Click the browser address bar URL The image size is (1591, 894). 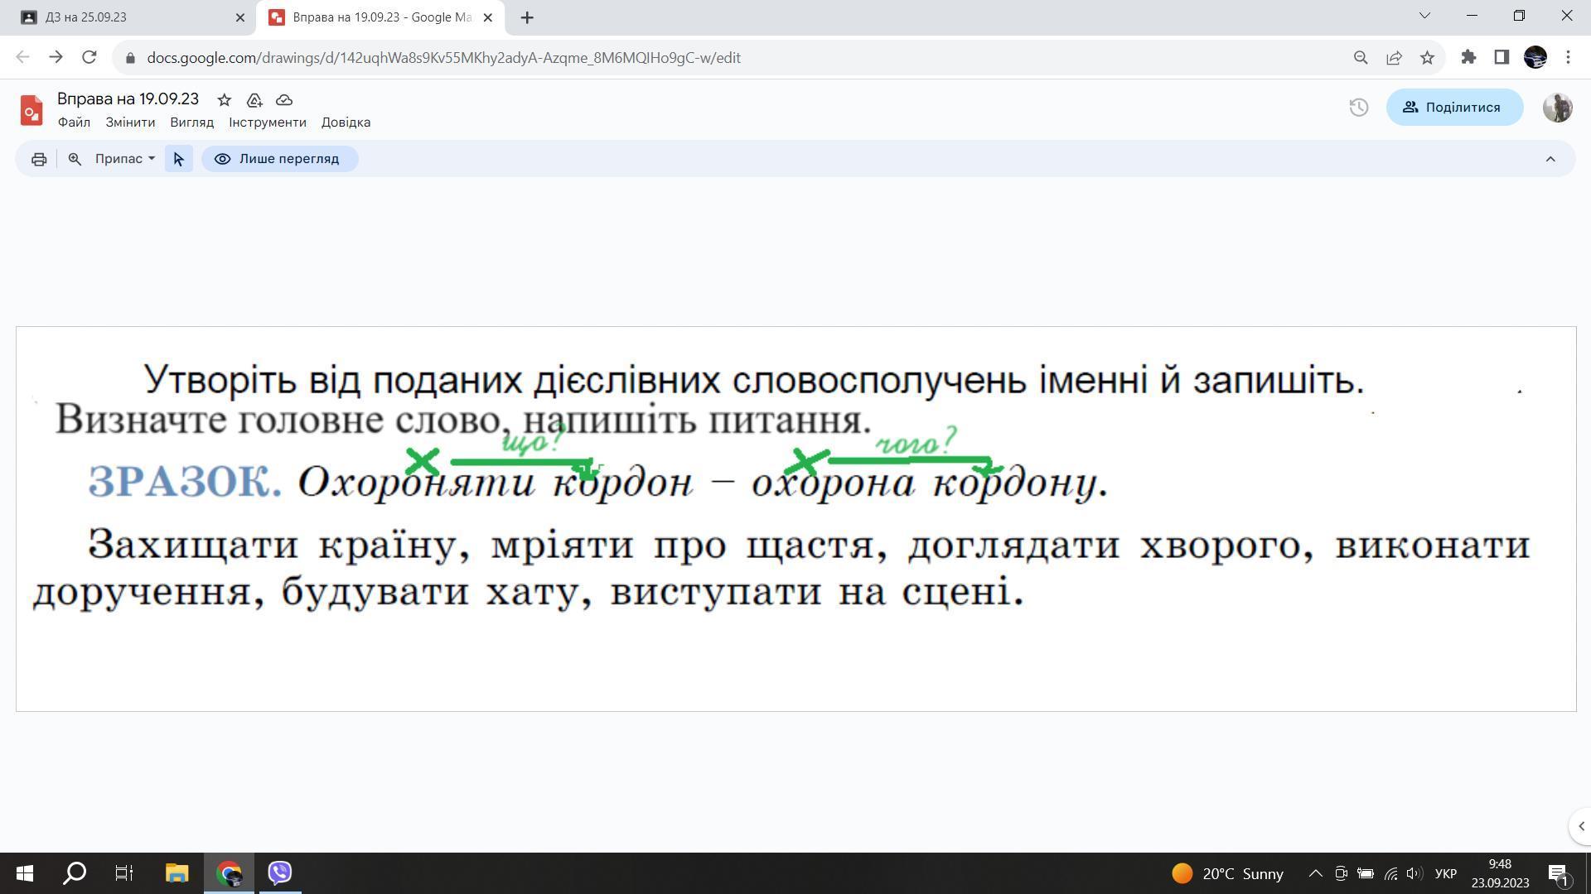click(443, 58)
